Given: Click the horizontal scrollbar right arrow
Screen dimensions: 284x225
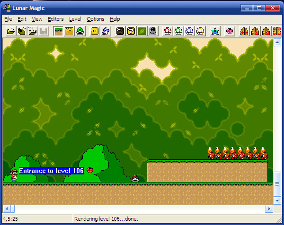Looking at the screenshot, I should (x=269, y=209).
